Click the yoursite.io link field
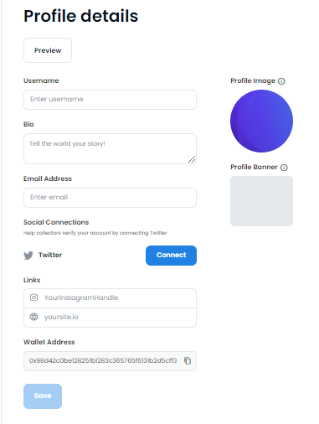Image resolution: width=319 pixels, height=424 pixels. 110,318
